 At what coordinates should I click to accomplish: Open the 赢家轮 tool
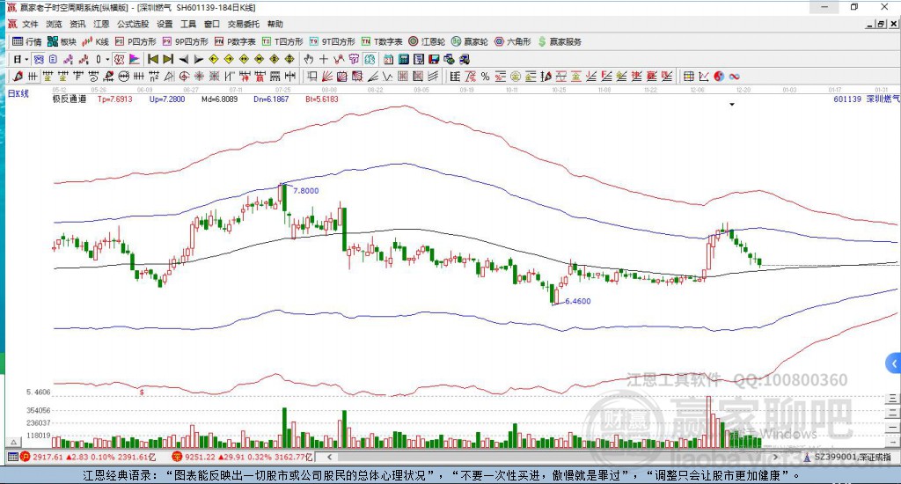click(x=470, y=41)
